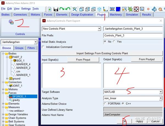The width and height of the screenshot is (165, 126).
Task: Click the Cancel button
Action: (x=155, y=121)
